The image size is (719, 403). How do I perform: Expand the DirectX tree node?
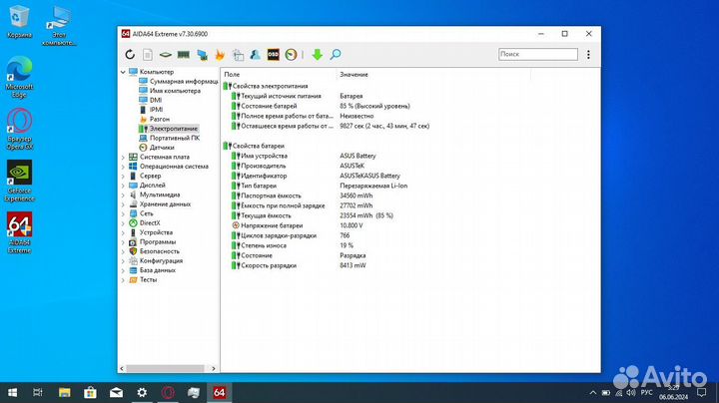click(x=123, y=223)
